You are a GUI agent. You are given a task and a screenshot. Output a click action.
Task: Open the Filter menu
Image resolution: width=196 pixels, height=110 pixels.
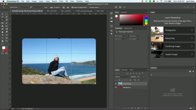tap(61, 1)
